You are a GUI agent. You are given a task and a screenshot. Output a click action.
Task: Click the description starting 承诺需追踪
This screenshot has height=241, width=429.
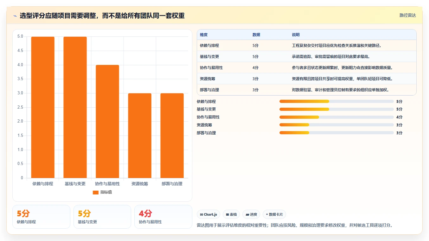(331, 57)
